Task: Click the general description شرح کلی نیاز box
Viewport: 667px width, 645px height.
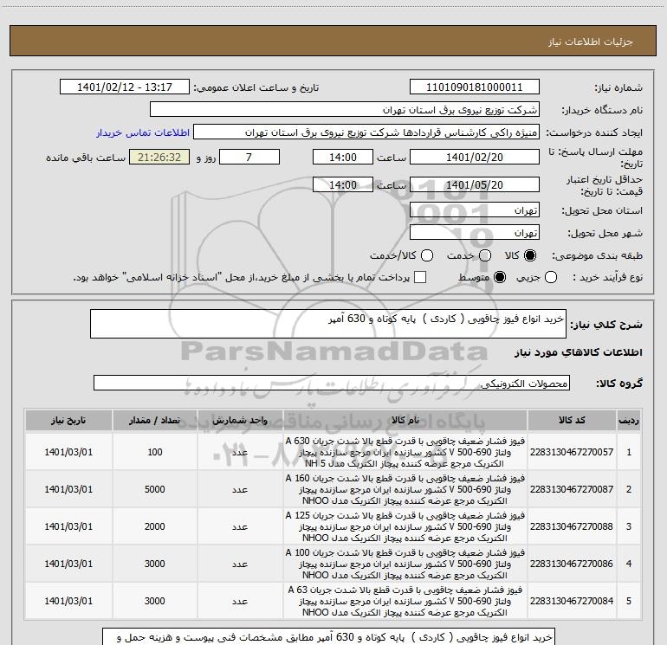Action: (328, 324)
